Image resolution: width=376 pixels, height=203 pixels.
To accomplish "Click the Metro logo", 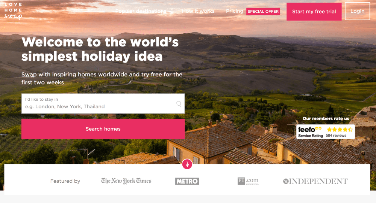I will click(187, 181).
